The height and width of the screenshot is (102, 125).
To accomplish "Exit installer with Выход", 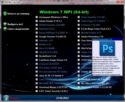I will click(x=14, y=98).
